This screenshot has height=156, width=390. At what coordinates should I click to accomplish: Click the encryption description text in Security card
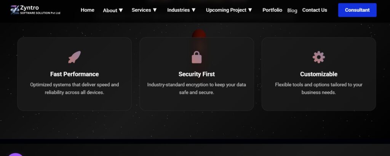pos(197,88)
